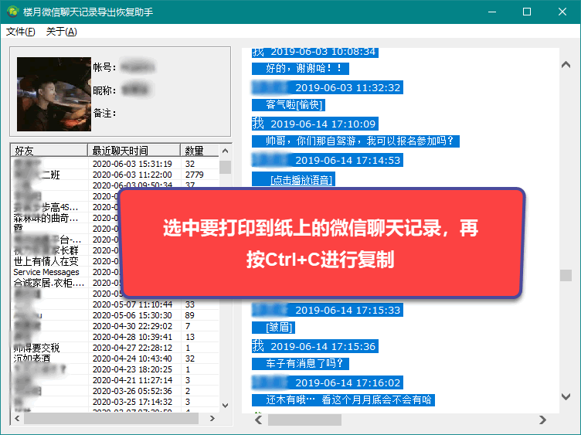This screenshot has width=581, height=435.
Task: Click chat pane scroll right arrow
Action: (543, 420)
